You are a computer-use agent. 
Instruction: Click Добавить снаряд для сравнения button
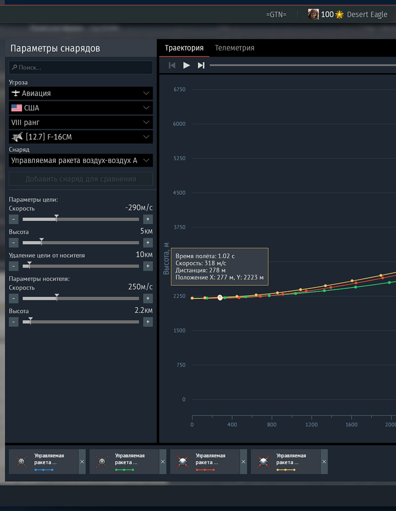[80, 179]
